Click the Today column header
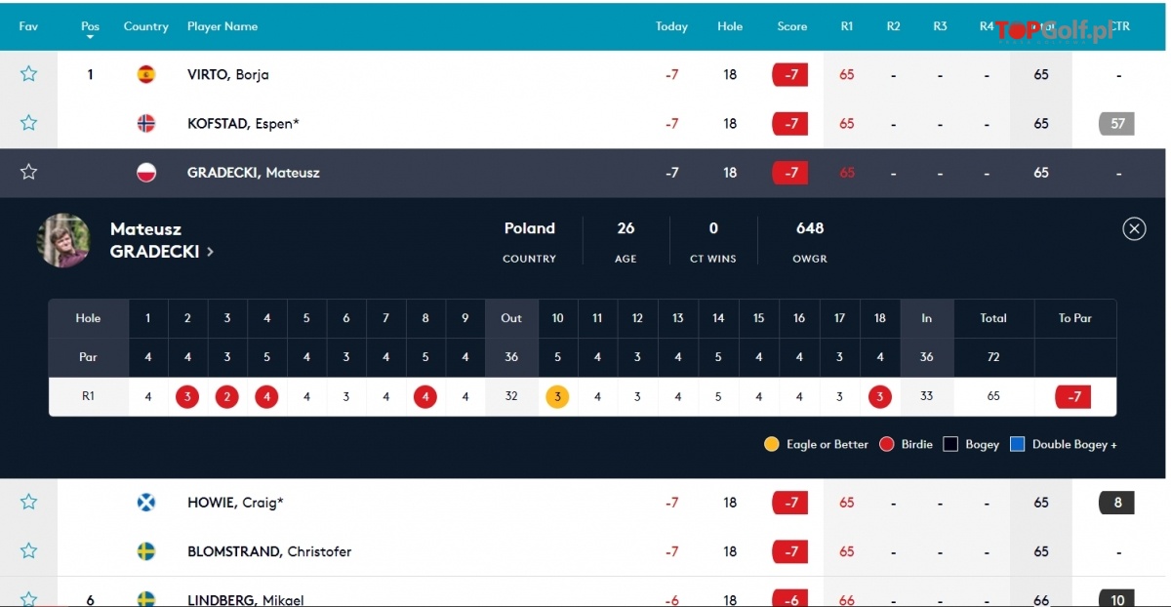Image resolution: width=1171 pixels, height=607 pixels. click(671, 26)
